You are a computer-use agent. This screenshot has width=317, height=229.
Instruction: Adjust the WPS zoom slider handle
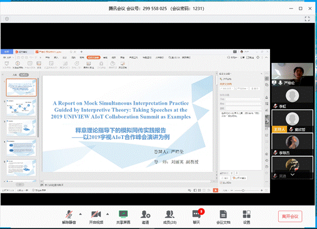tap(243, 190)
